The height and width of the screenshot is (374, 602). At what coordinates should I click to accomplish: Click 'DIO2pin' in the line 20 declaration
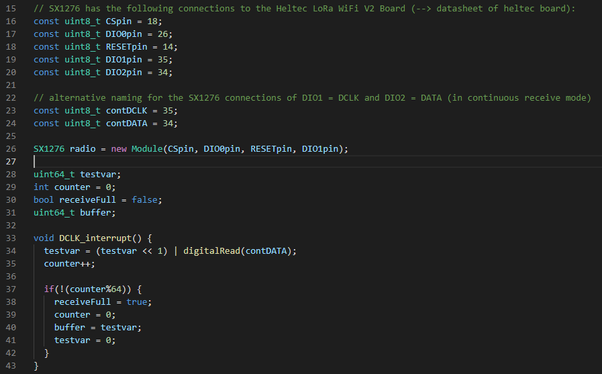[123, 73]
